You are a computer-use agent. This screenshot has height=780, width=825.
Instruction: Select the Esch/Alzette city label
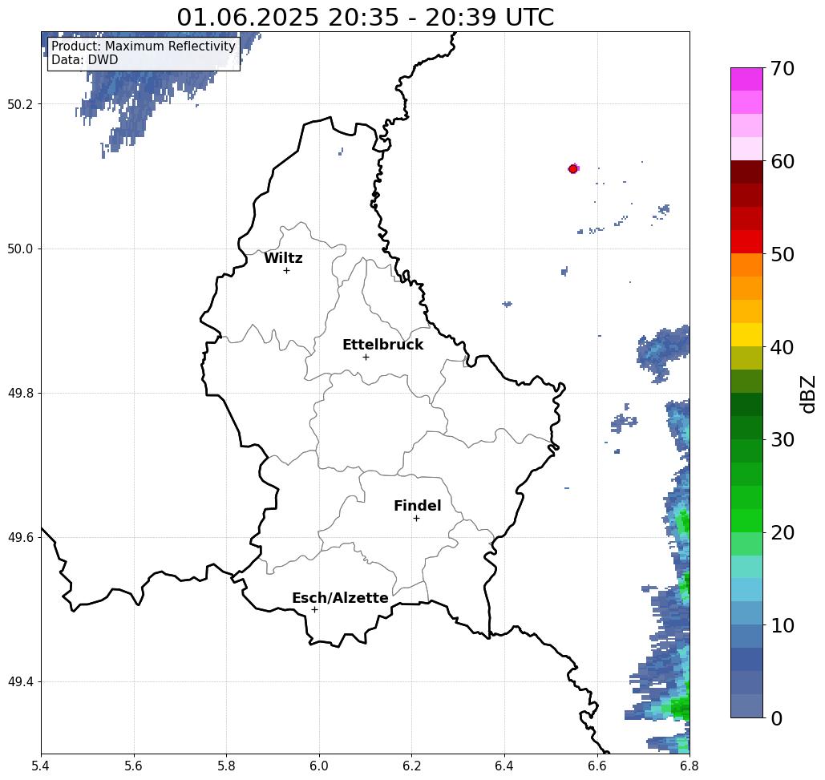[x=340, y=598]
